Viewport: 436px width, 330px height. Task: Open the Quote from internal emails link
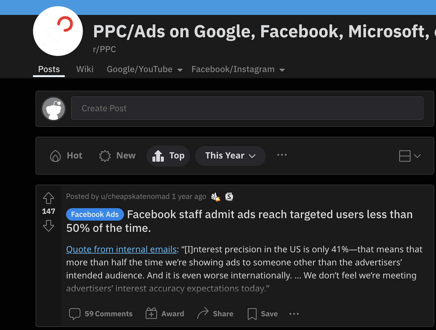coord(121,249)
